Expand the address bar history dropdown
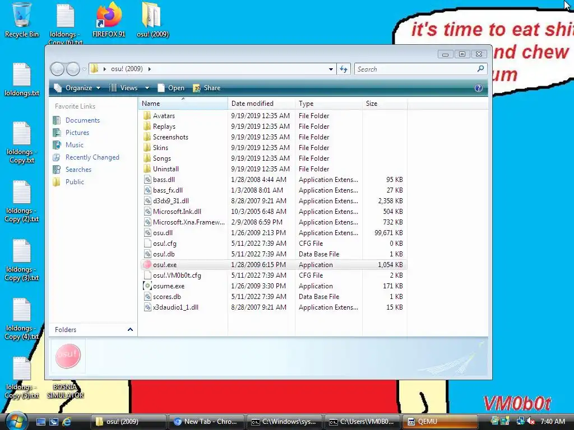This screenshot has width=574, height=430. pos(331,69)
